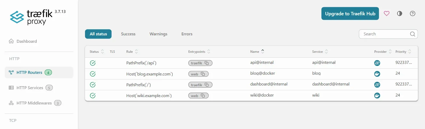Click the HTTP Services icon
Image resolution: width=425 pixels, height=129 pixels.
[x=11, y=88]
